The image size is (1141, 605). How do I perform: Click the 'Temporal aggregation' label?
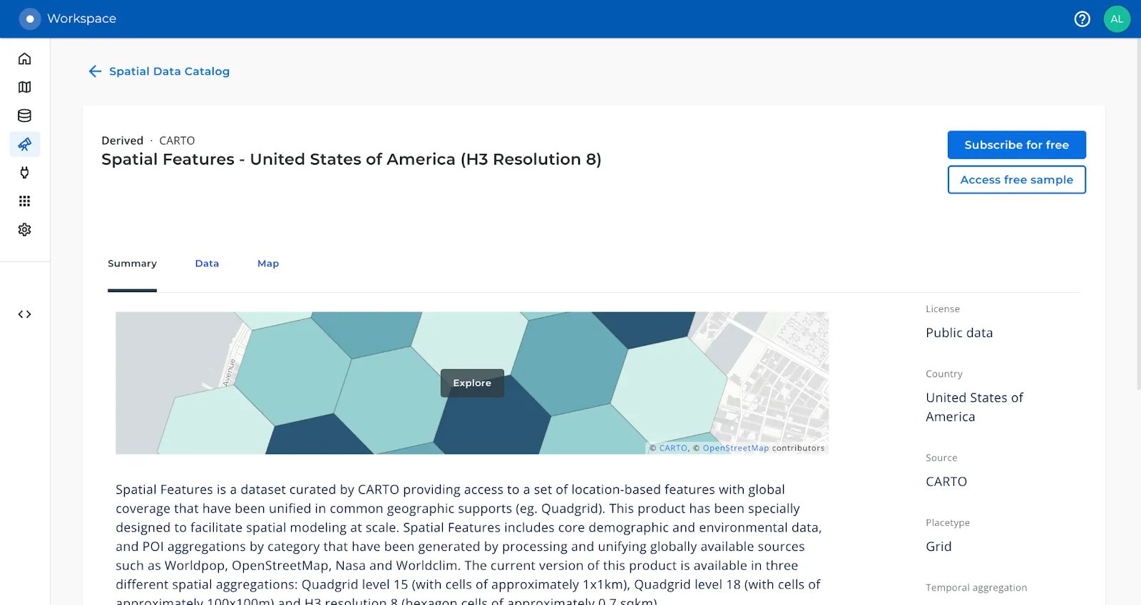(x=976, y=587)
